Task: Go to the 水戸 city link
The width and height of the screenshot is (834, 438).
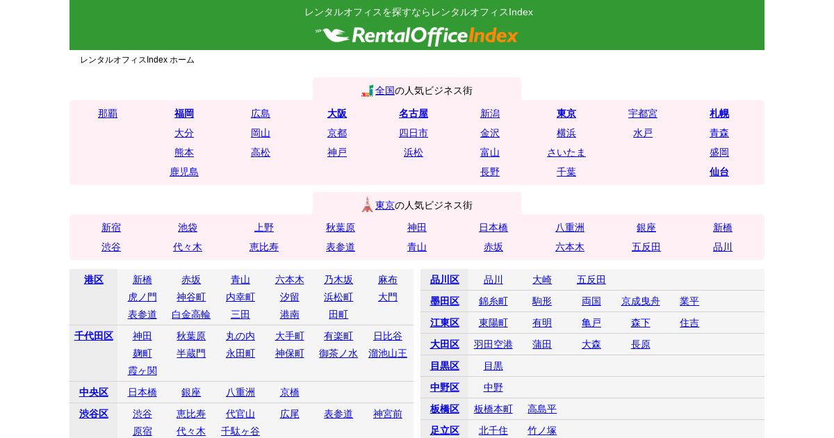Action: [x=643, y=133]
